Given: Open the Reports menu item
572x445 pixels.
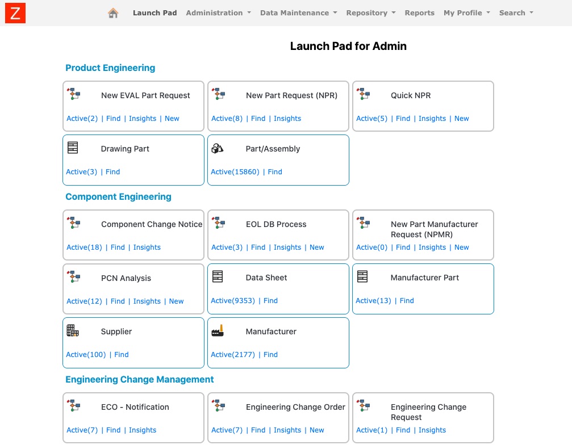Looking at the screenshot, I should tap(420, 12).
